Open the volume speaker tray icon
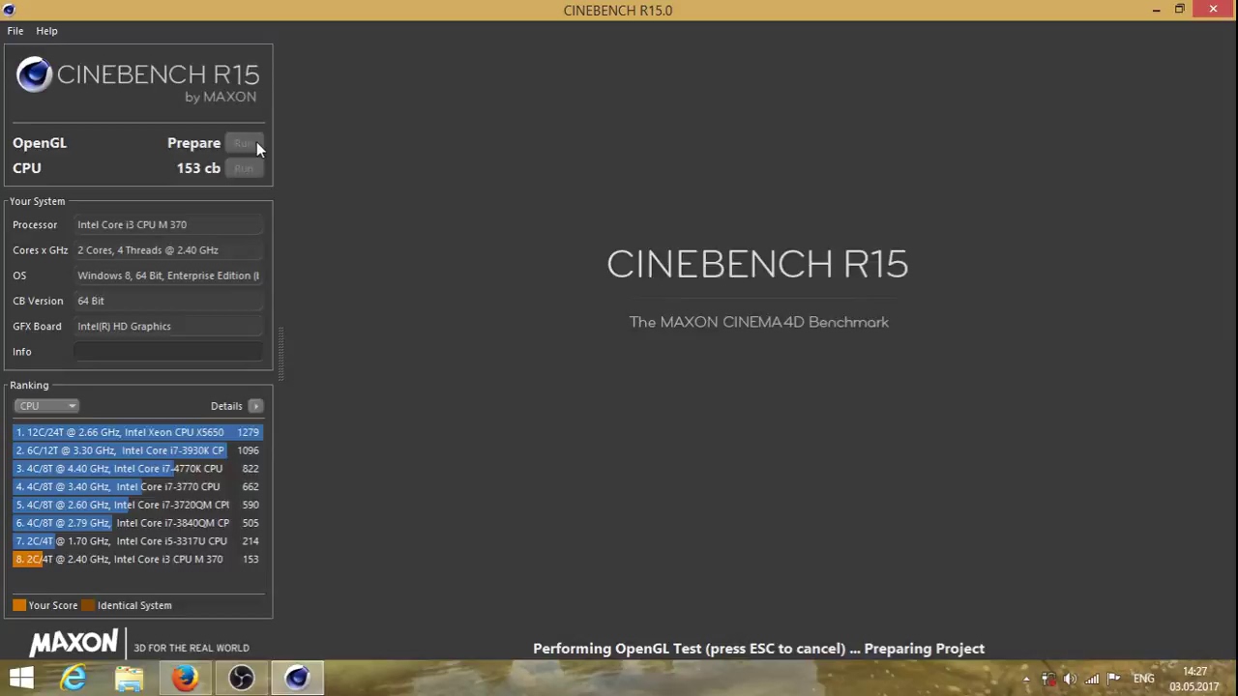The width and height of the screenshot is (1238, 696). (1070, 679)
